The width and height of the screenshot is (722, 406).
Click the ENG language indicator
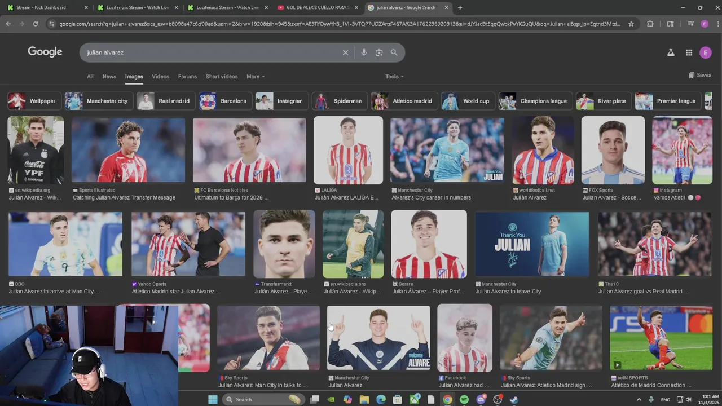(x=665, y=399)
